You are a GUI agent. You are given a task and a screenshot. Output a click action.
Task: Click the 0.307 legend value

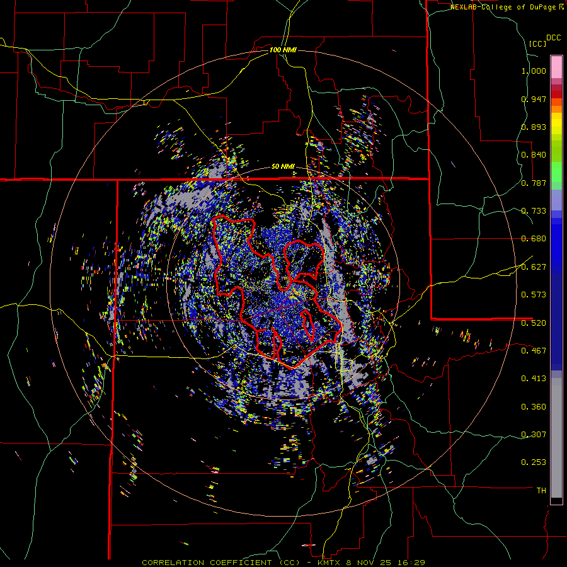click(x=534, y=435)
